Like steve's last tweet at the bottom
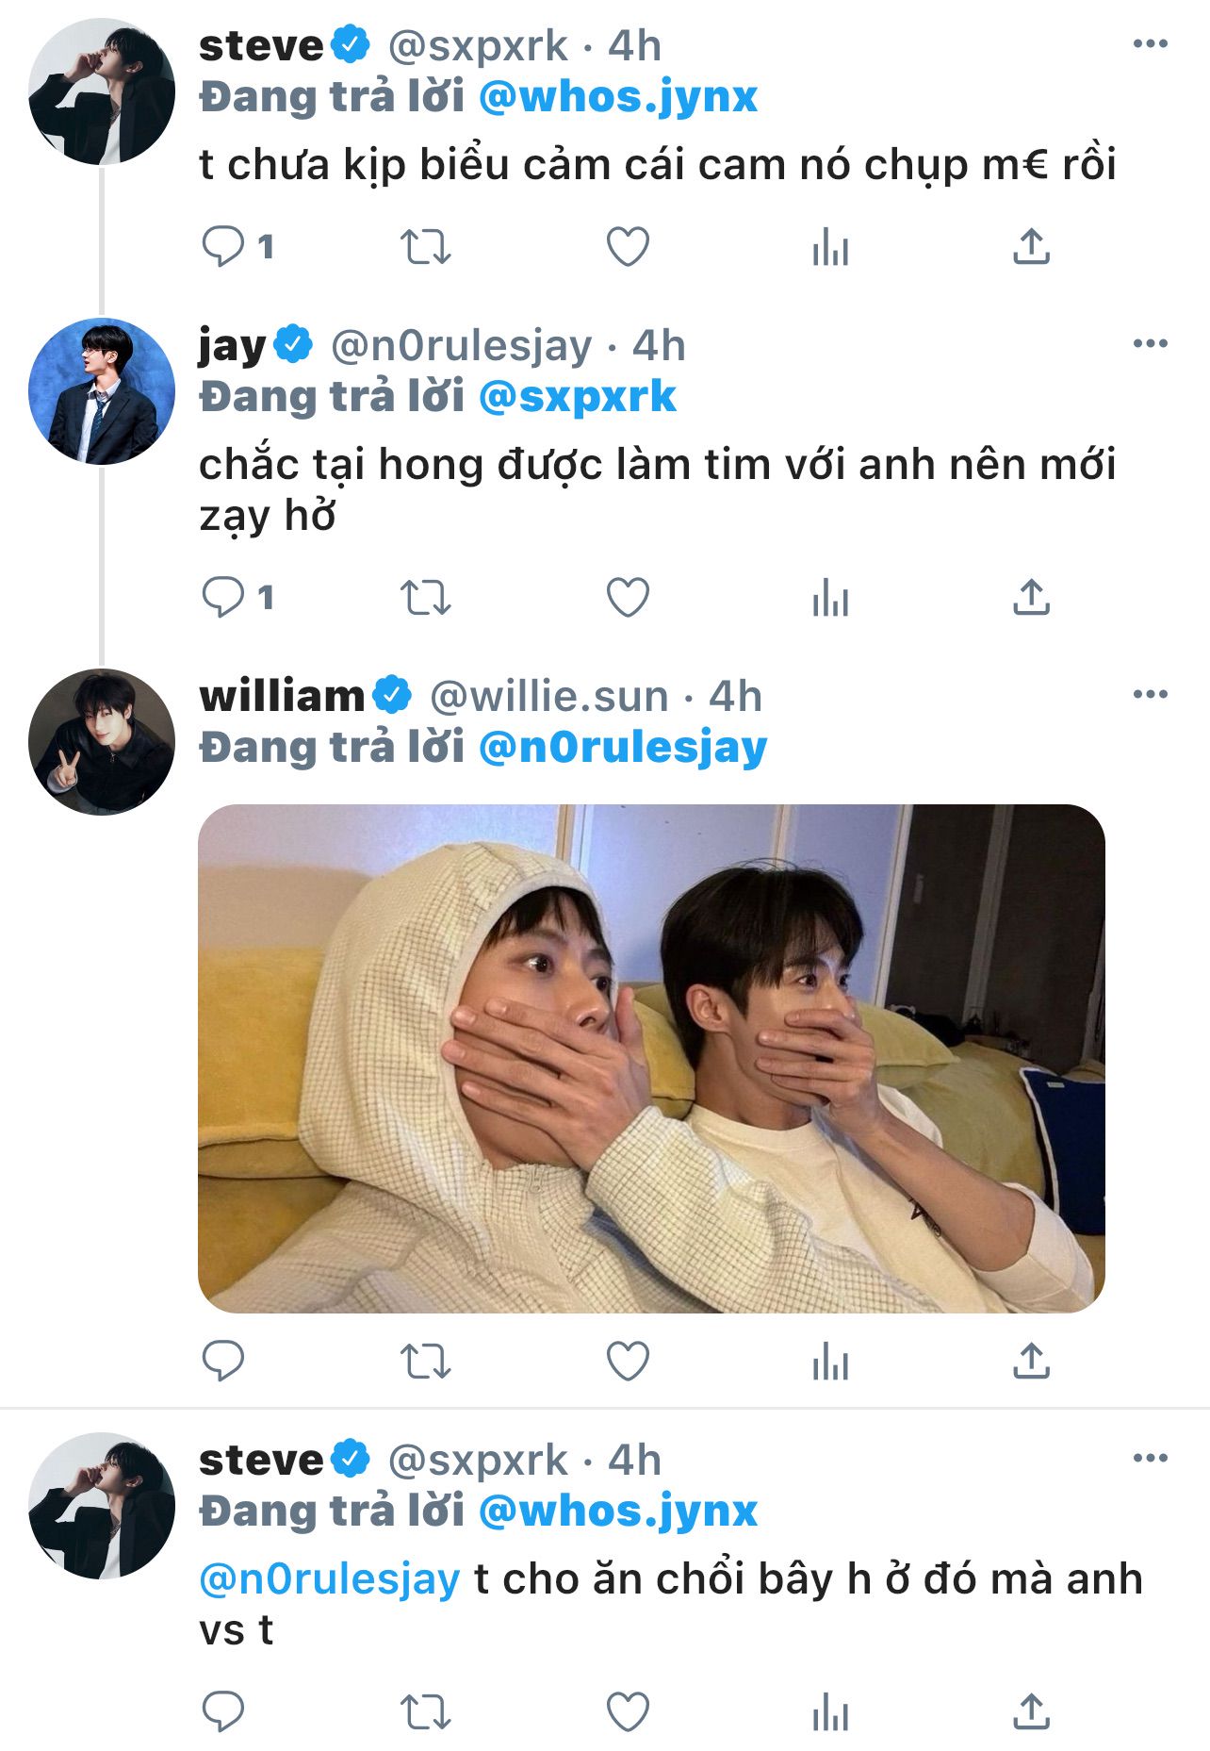Image resolution: width=1210 pixels, height=1751 pixels. 628,1711
